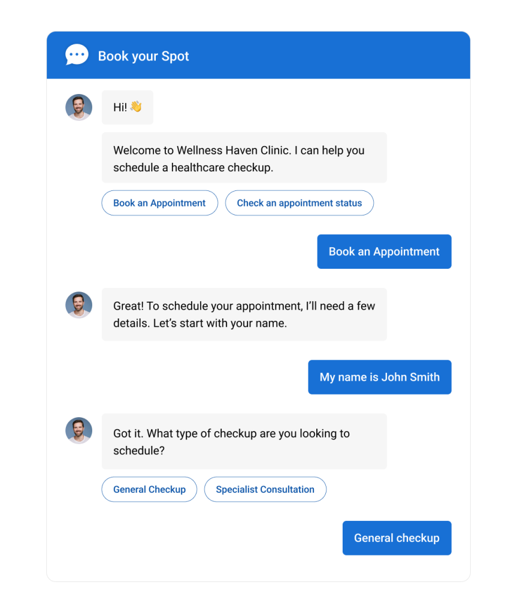
Task: Pick the General Checkup quick reply chip
Action: pyautogui.click(x=149, y=489)
